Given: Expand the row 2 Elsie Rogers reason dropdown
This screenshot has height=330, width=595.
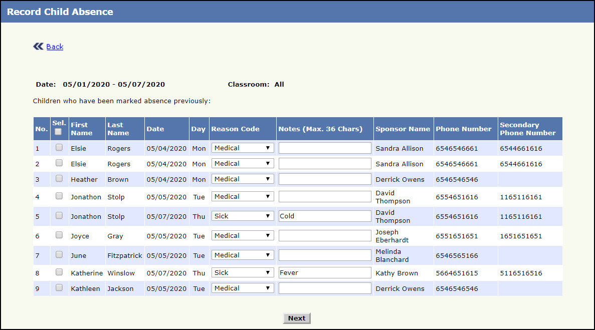Looking at the screenshot, I should coord(243,164).
